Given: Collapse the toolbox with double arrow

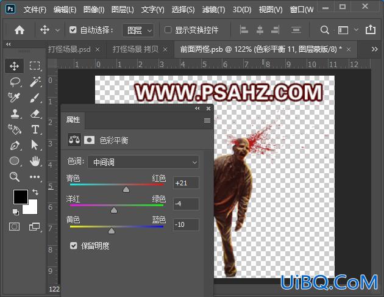Looking at the screenshot, I should [9, 45].
